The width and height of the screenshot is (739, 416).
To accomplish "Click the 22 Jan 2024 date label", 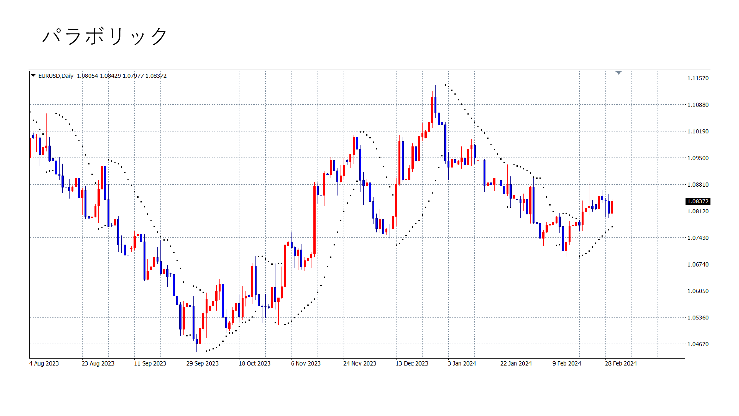I will 516,364.
